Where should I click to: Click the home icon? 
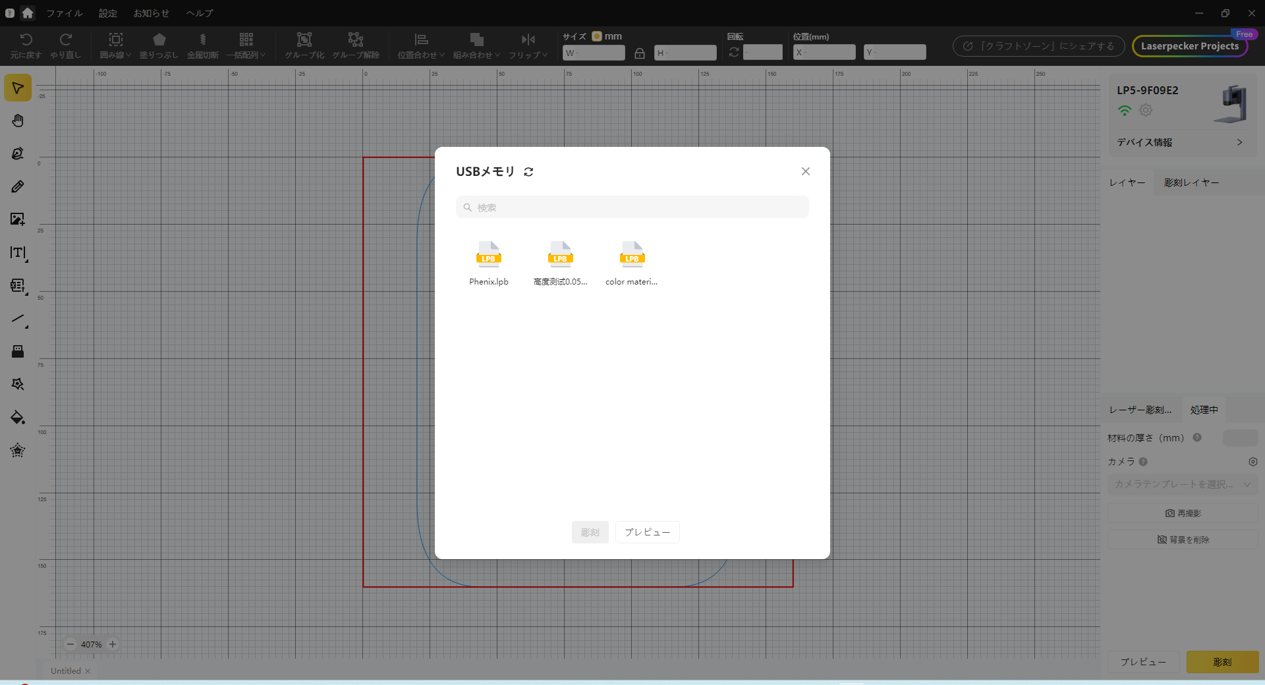click(x=28, y=13)
